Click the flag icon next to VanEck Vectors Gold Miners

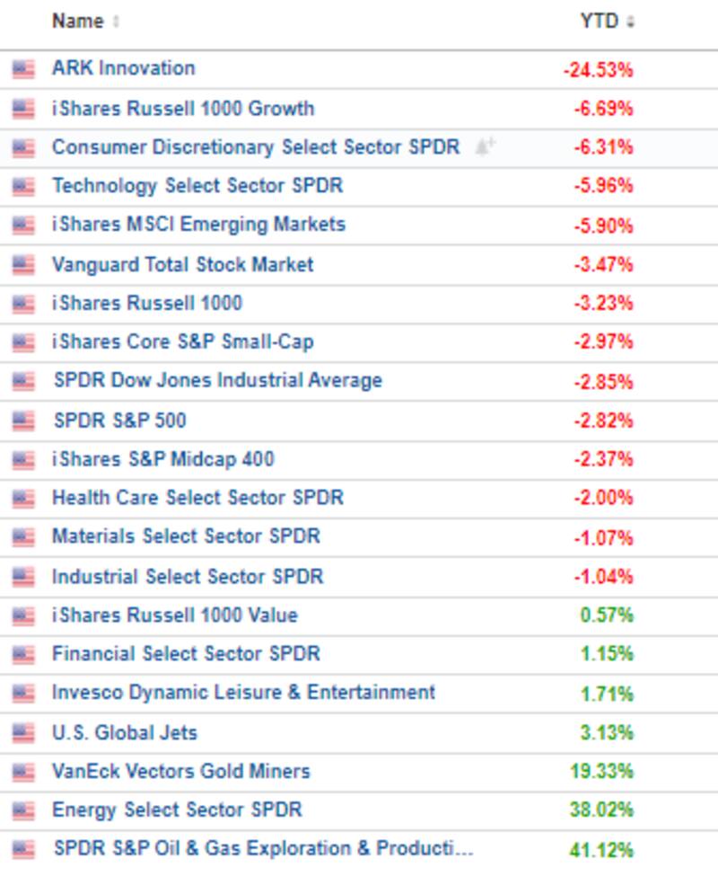tap(23, 772)
